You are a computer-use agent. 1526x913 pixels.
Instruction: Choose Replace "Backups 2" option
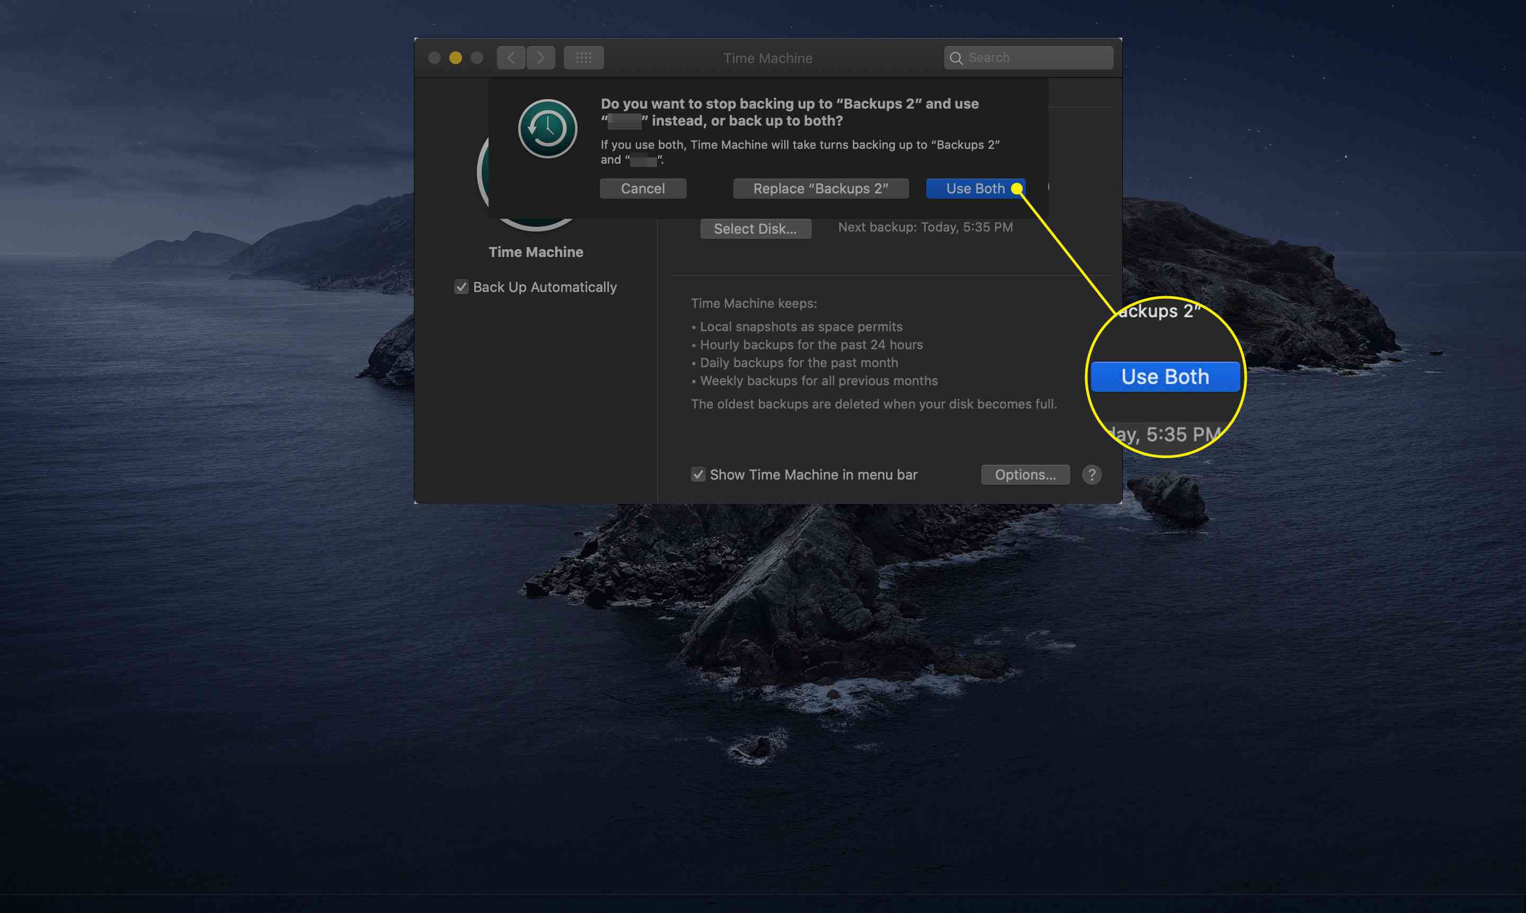point(821,189)
